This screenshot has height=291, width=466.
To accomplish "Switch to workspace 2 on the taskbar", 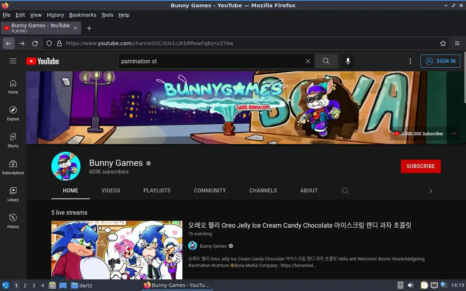I will tap(25, 286).
